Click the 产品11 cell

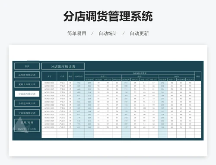[x=62, y=115]
